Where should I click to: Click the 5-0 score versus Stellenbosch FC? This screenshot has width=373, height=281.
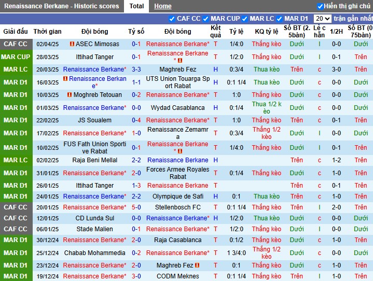[136, 207]
